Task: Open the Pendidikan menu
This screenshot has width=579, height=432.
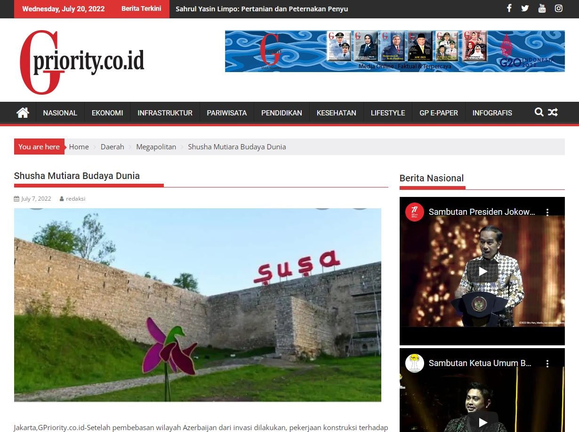Action: pos(281,113)
